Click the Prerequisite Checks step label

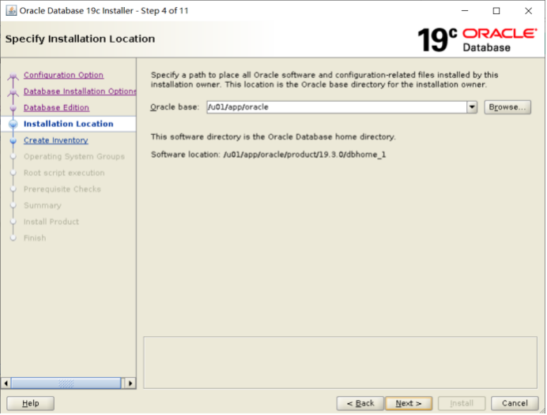point(62,189)
